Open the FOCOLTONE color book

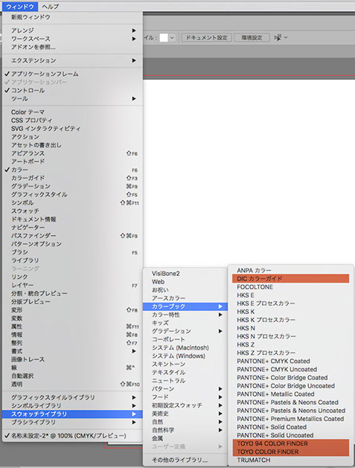[290, 287]
